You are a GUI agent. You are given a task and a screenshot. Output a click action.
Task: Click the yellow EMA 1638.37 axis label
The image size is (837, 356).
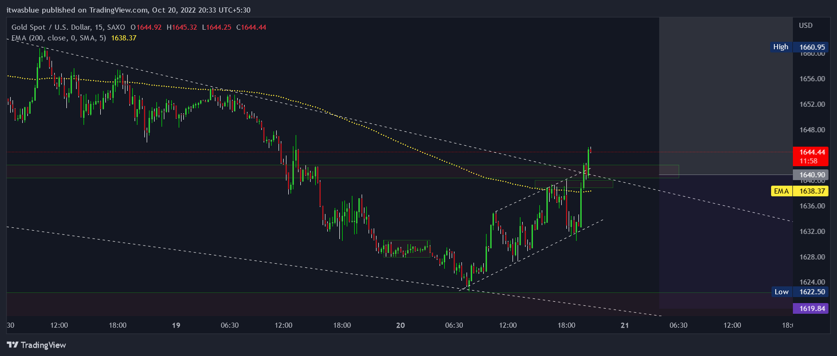pos(799,191)
